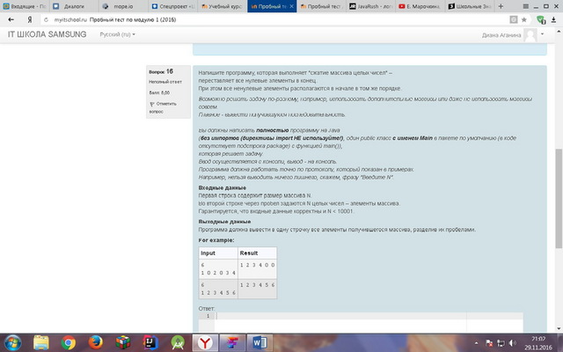
Task: Click the address bar with myitschool.ru
Action: (273, 19)
